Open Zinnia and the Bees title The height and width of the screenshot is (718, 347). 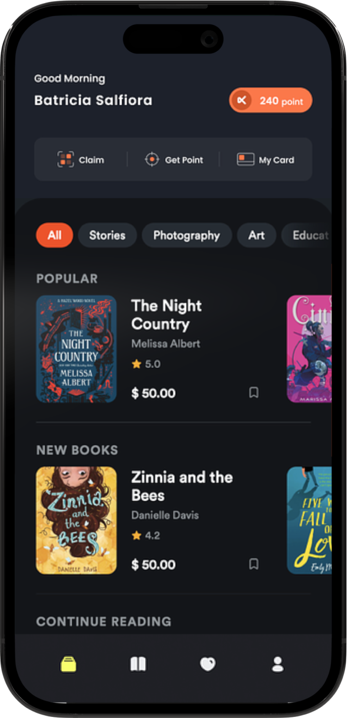point(182,486)
